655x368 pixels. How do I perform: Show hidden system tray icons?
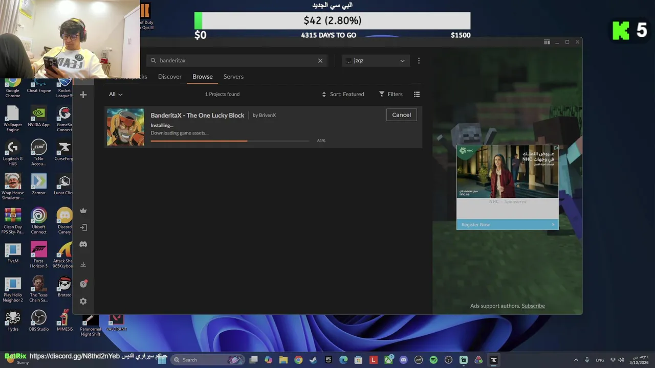(x=576, y=360)
